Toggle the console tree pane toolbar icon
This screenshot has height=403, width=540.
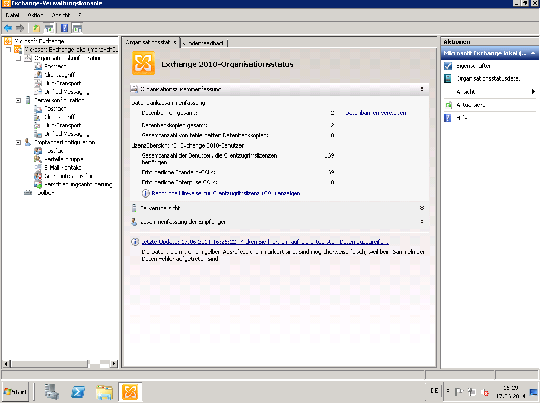point(49,28)
